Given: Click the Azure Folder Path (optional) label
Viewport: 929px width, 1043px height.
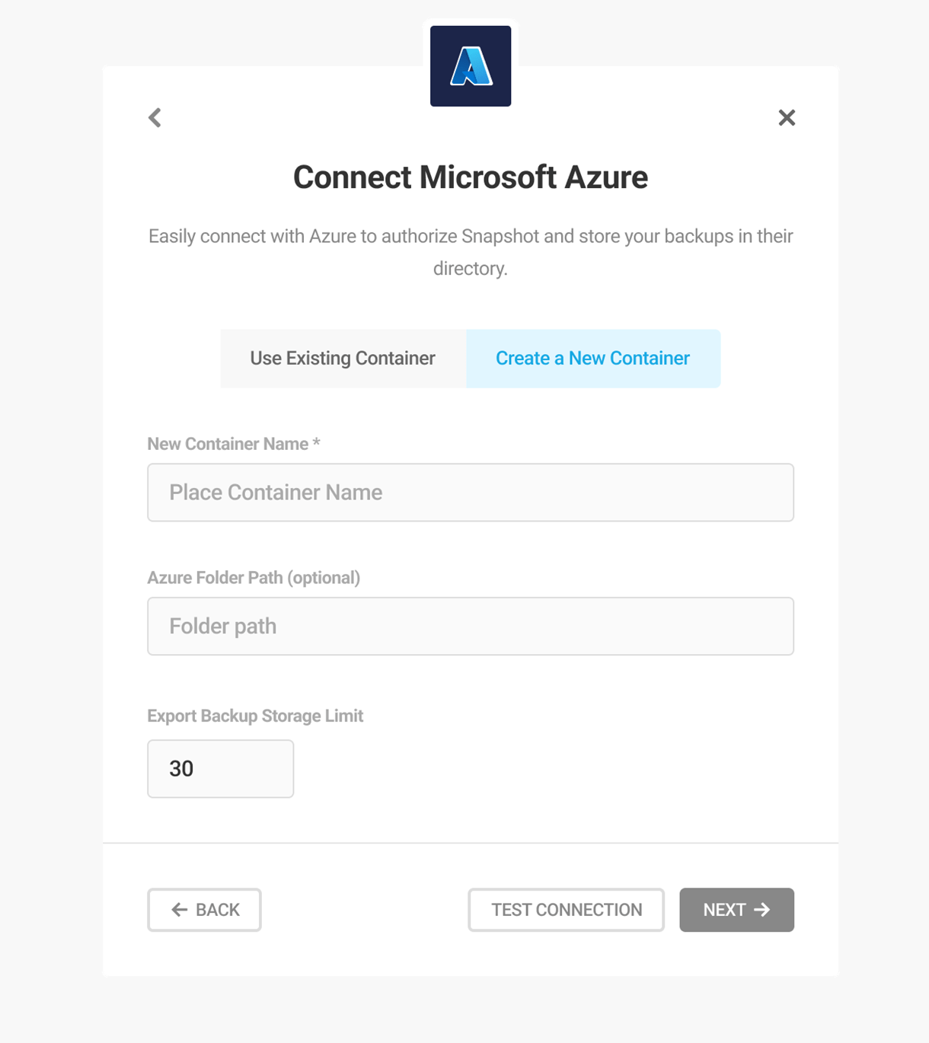Looking at the screenshot, I should 254,578.
